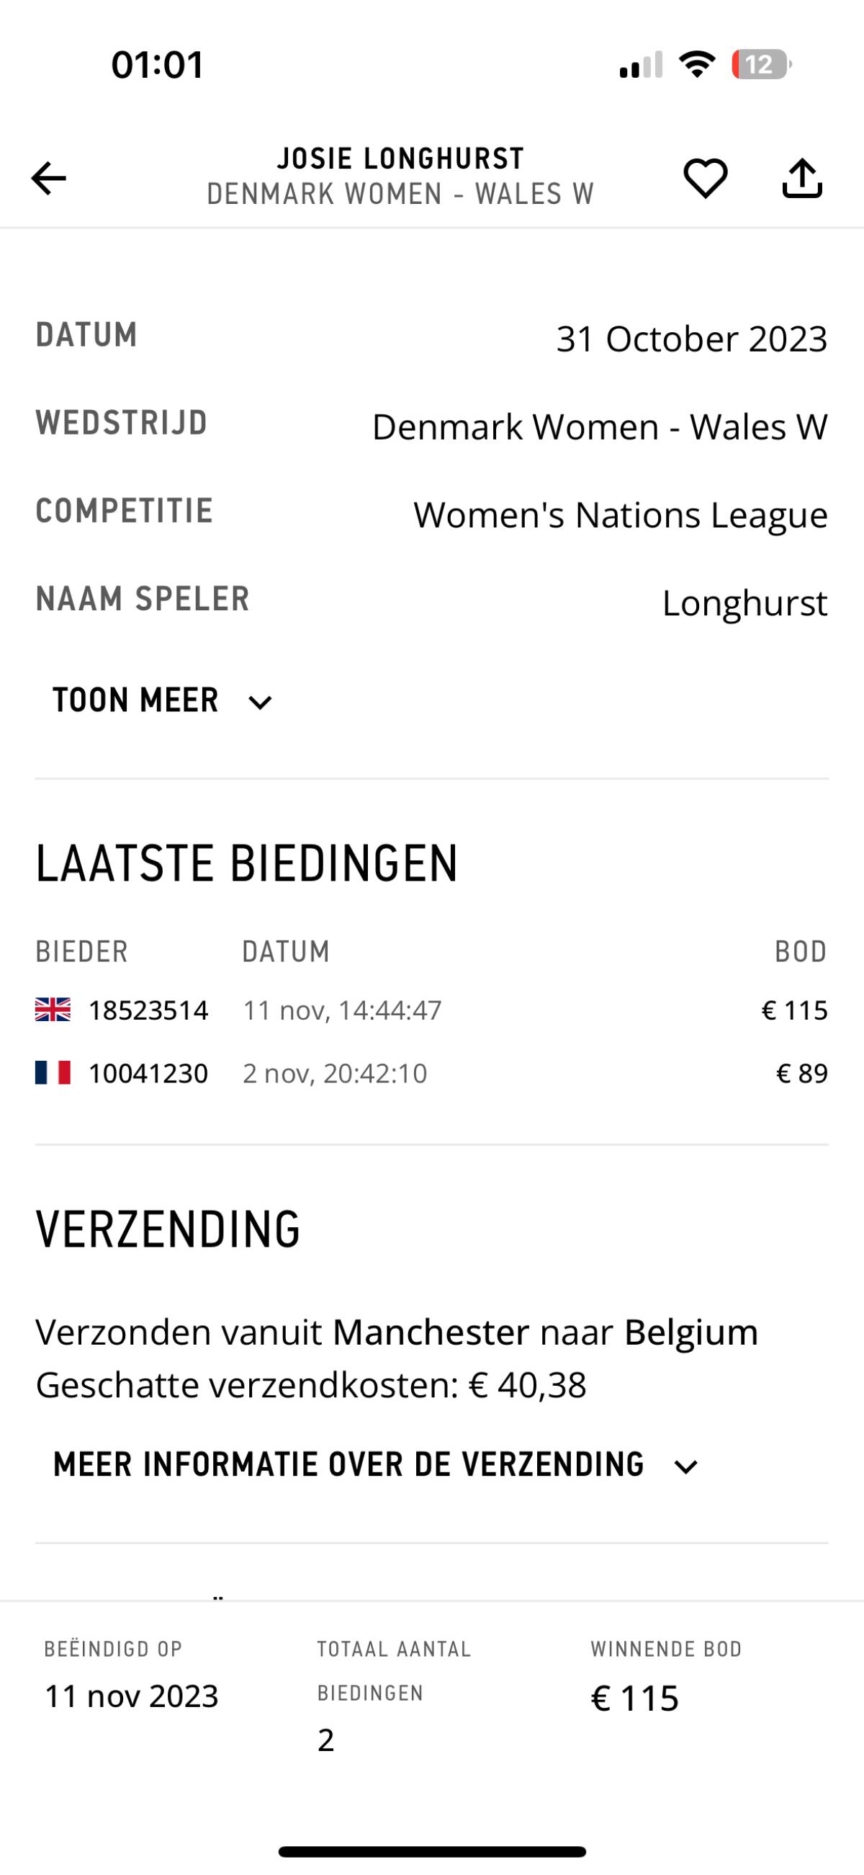Tap the UK flag icon of bidder 18523514
The image size is (864, 1875).
(53, 1010)
